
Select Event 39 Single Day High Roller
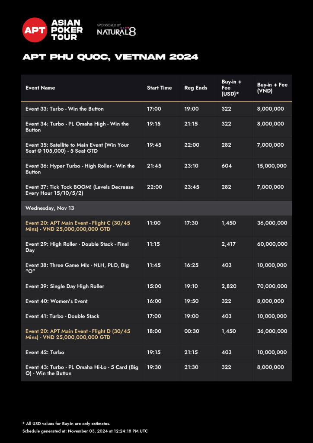[x=65, y=286]
